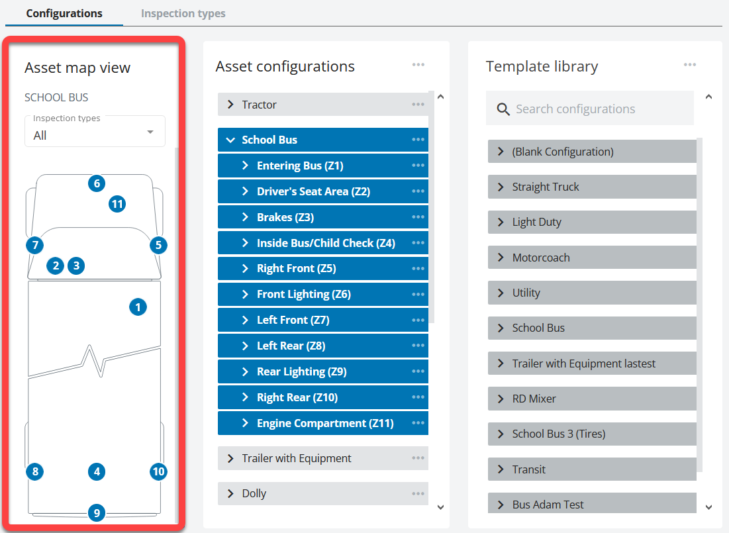729x533 pixels.
Task: Click the Search configurations input field
Action: (590, 109)
